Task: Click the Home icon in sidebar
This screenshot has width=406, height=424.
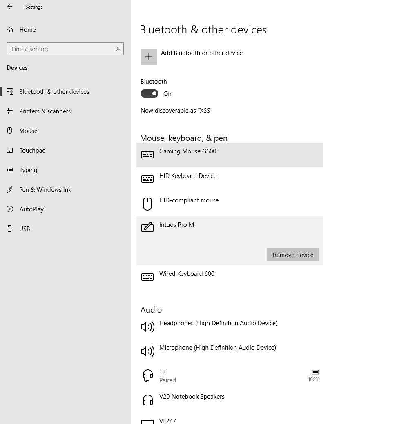Action: pyautogui.click(x=10, y=30)
